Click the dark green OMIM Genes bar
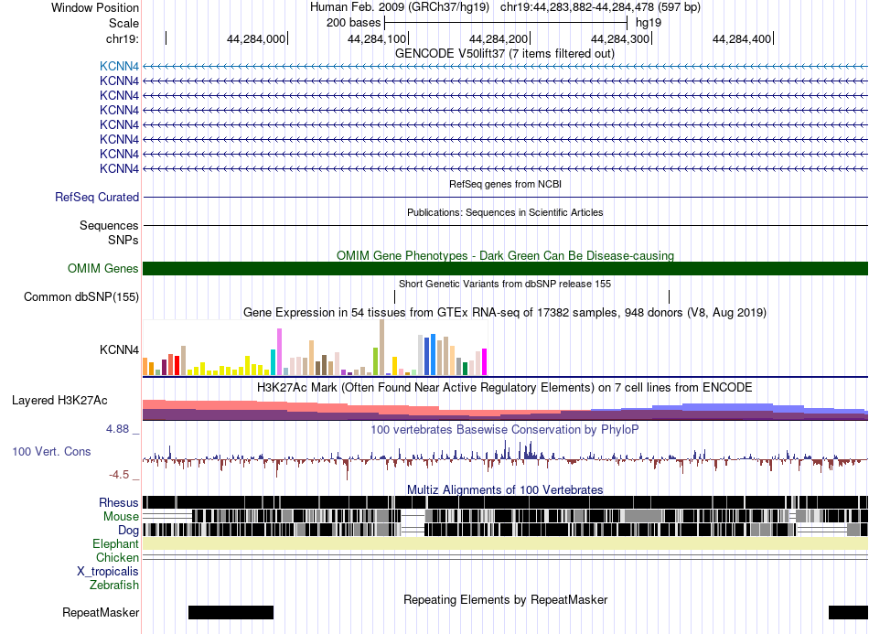 pyautogui.click(x=506, y=268)
